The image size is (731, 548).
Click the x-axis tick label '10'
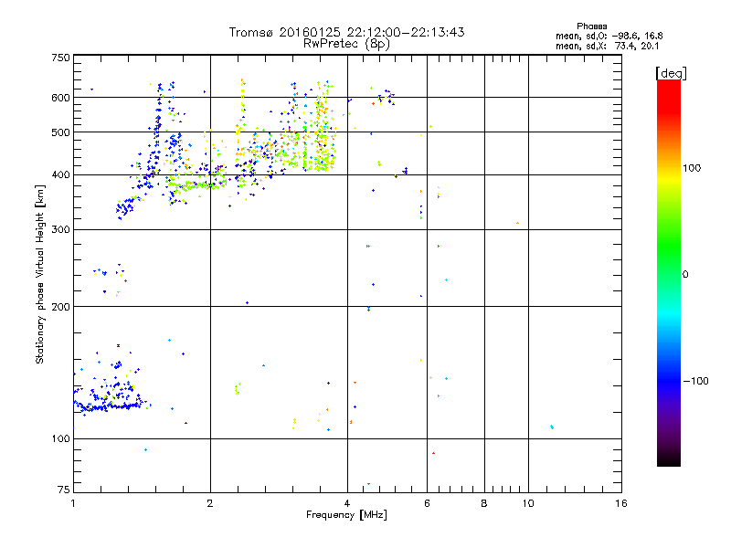coord(528,503)
